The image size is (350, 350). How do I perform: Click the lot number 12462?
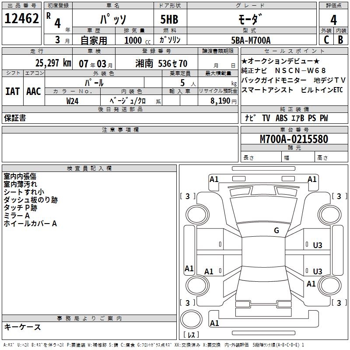(21, 18)
